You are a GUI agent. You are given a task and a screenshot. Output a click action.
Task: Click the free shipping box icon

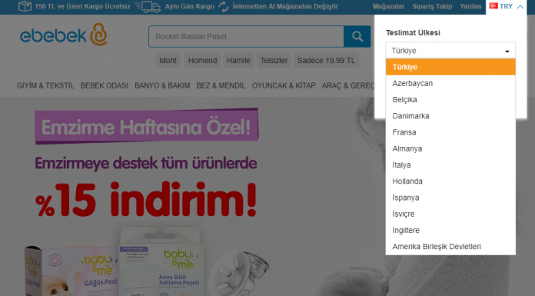click(x=25, y=6)
